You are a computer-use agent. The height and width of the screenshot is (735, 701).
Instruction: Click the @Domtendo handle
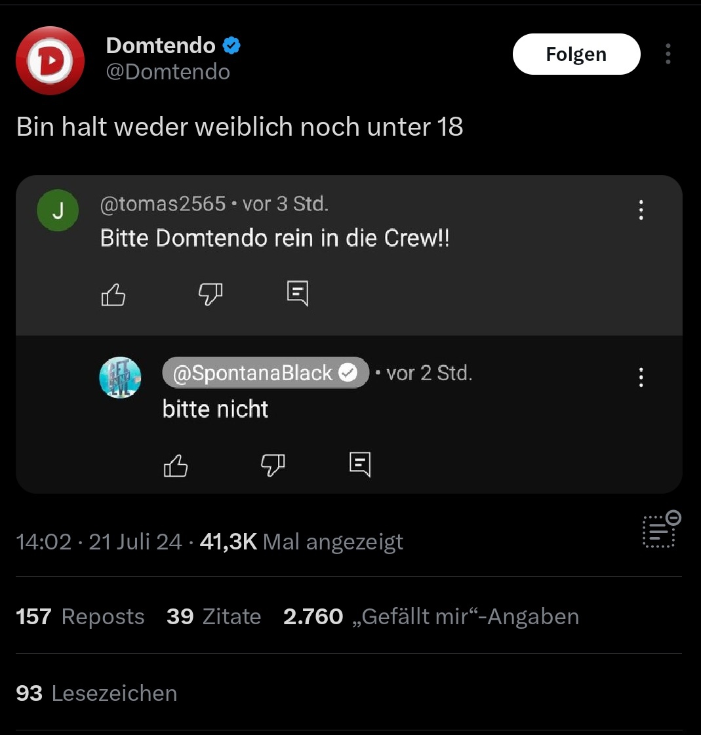pos(168,71)
